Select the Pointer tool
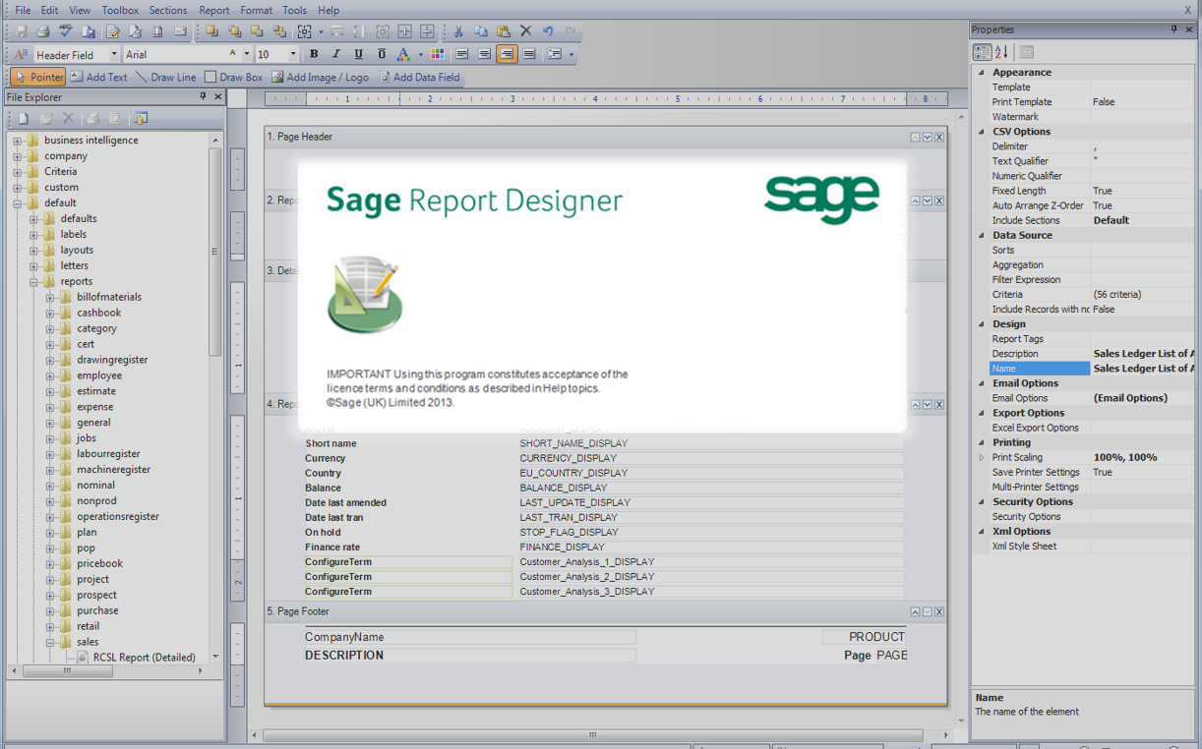The height and width of the screenshot is (749, 1202). point(39,77)
